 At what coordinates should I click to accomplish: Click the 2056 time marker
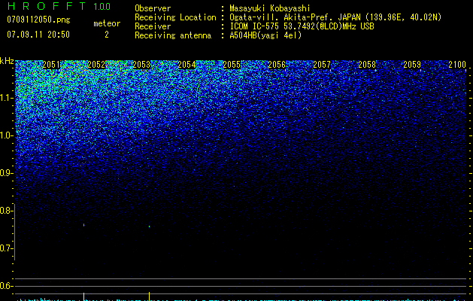277,65
